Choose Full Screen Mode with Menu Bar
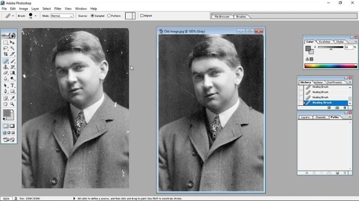Screen dimensions: 359x201 click(x=9, y=132)
